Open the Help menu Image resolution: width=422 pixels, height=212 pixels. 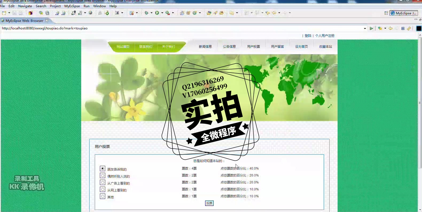[113, 6]
